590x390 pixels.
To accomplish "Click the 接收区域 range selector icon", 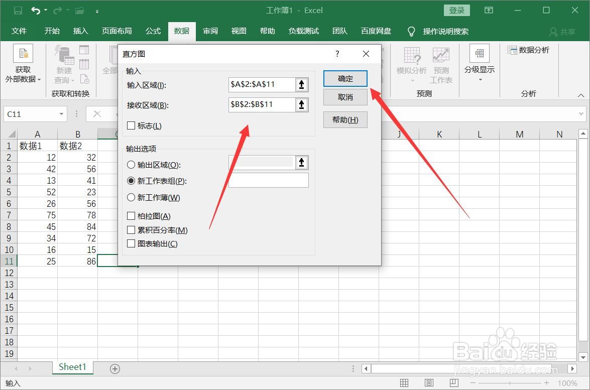I will point(302,104).
